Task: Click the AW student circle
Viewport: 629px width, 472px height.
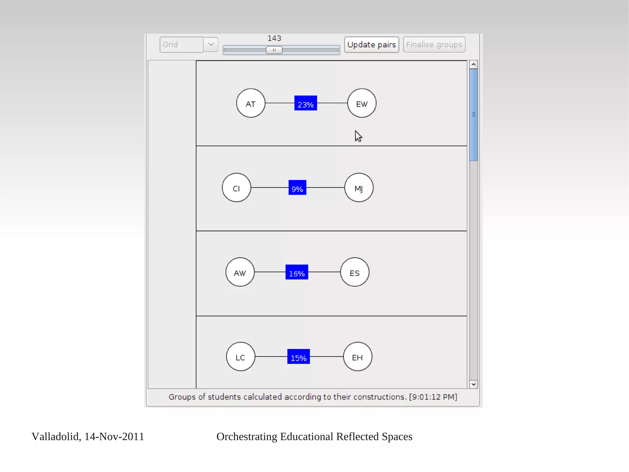Action: click(240, 272)
